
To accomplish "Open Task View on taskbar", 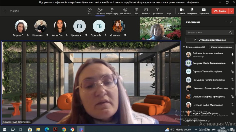I will [x=21, y=129].
